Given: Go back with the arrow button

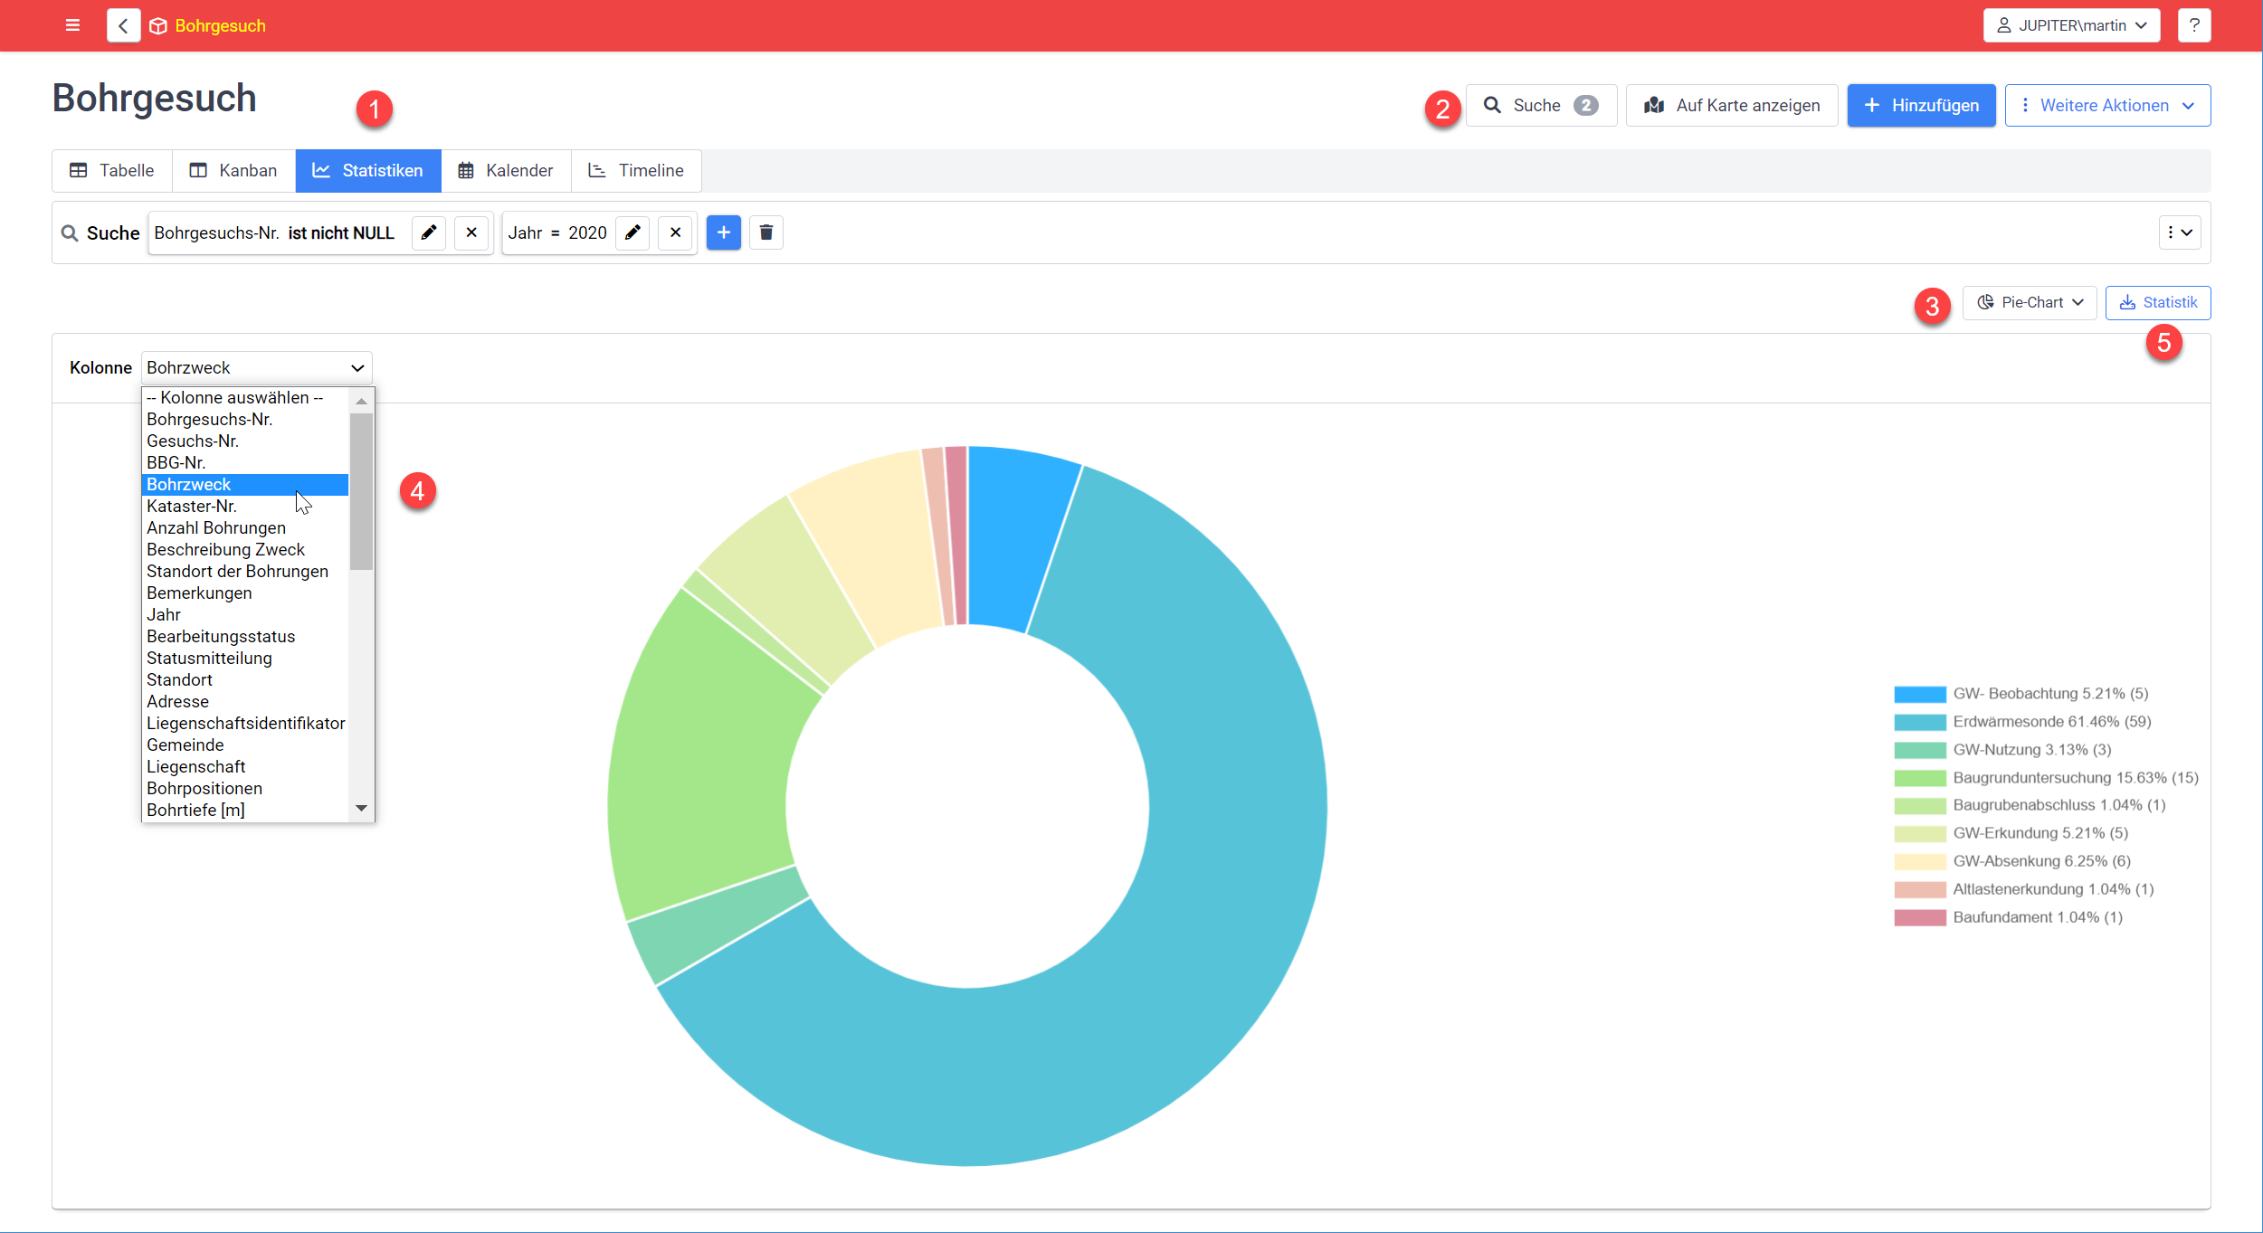Looking at the screenshot, I should coord(123,25).
